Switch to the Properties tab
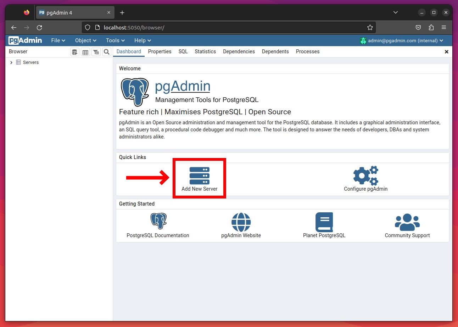This screenshot has height=327, width=458. coord(160,51)
